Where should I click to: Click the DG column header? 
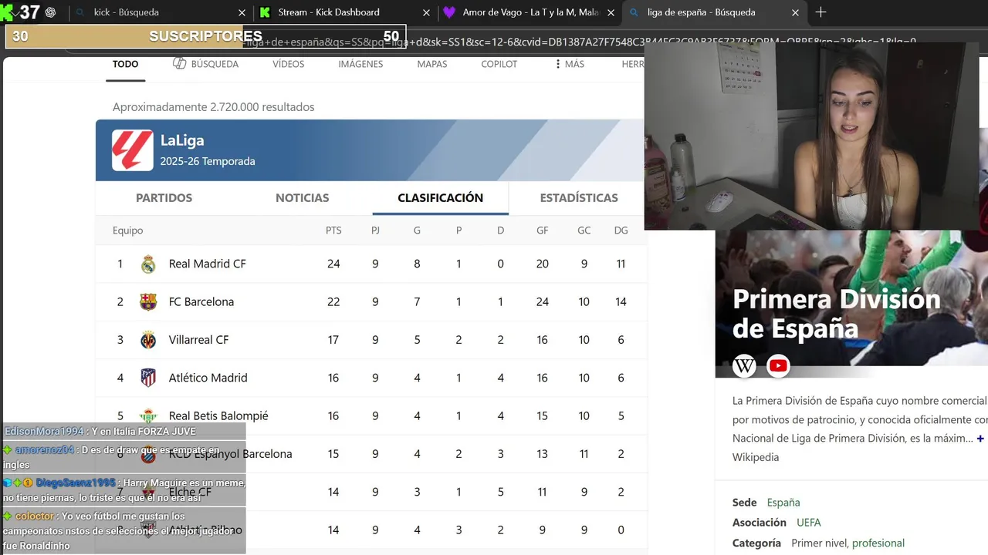[x=621, y=230]
